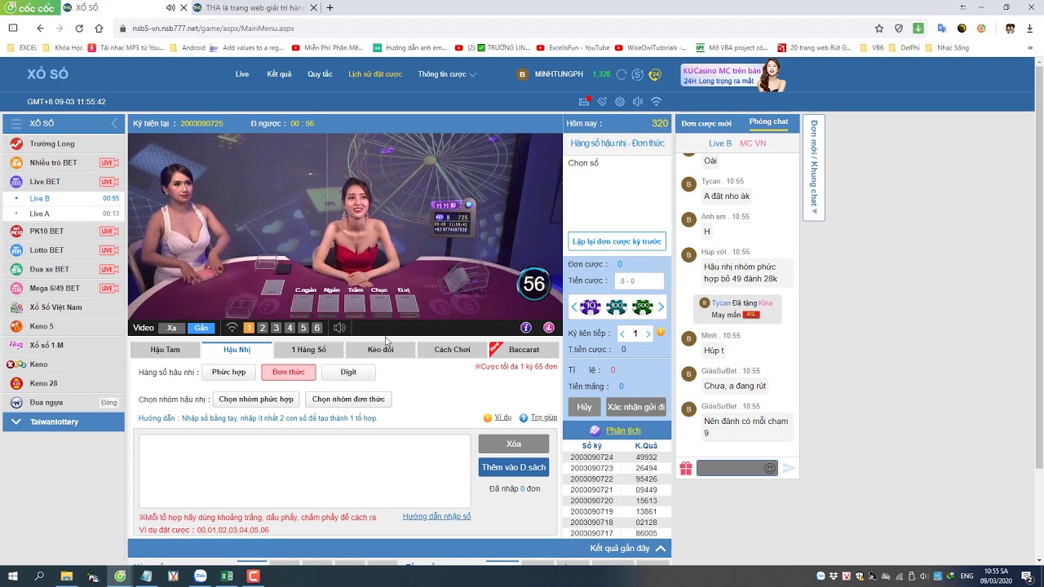Open the hamburger menu beside XỔ SỐ
The height and width of the screenshot is (587, 1044).
(15, 123)
